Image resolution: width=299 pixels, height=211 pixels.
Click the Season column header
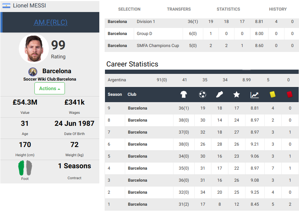(x=115, y=94)
